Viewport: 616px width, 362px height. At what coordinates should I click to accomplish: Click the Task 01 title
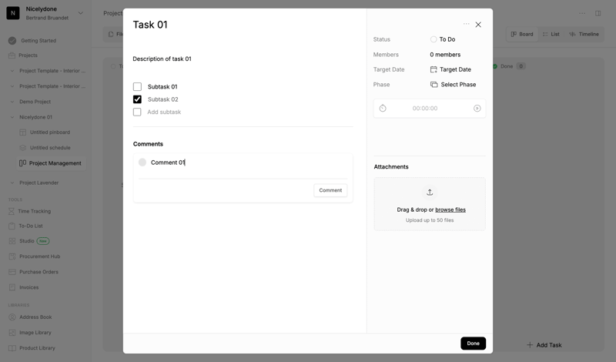pyautogui.click(x=150, y=25)
